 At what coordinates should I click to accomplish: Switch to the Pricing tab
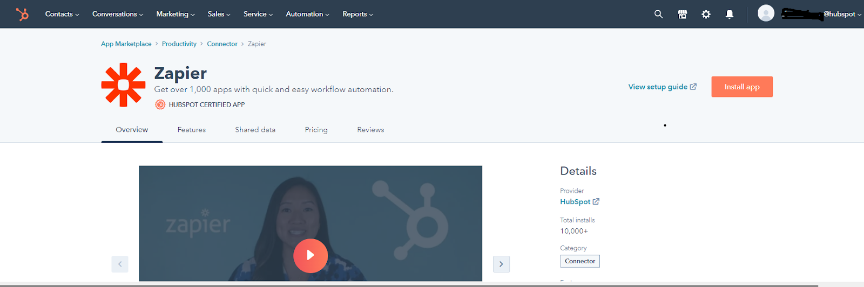tap(316, 130)
